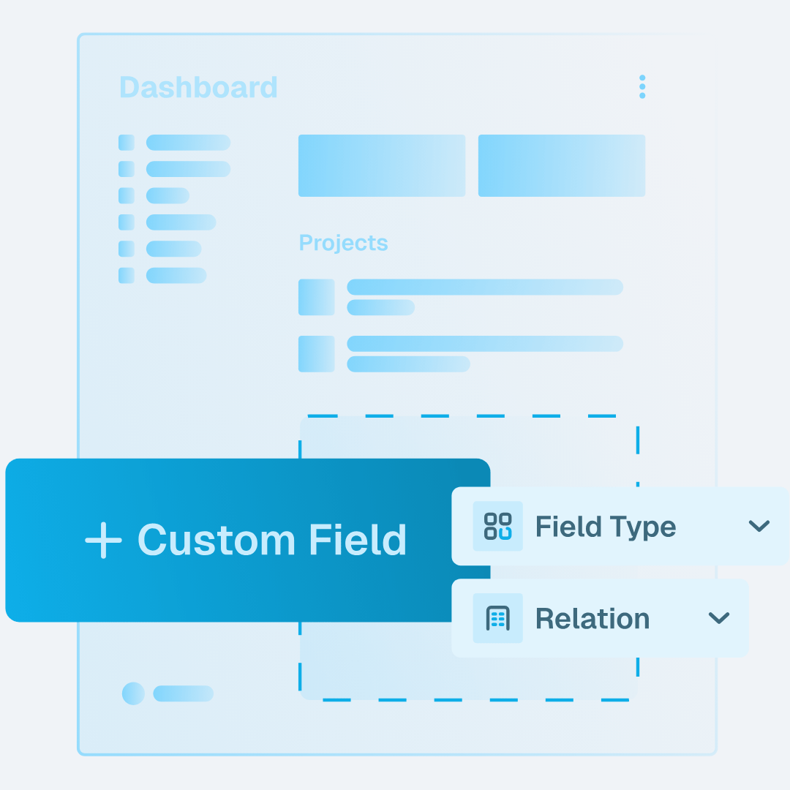
Task: Open the second project's thumbnail
Action: (x=317, y=354)
